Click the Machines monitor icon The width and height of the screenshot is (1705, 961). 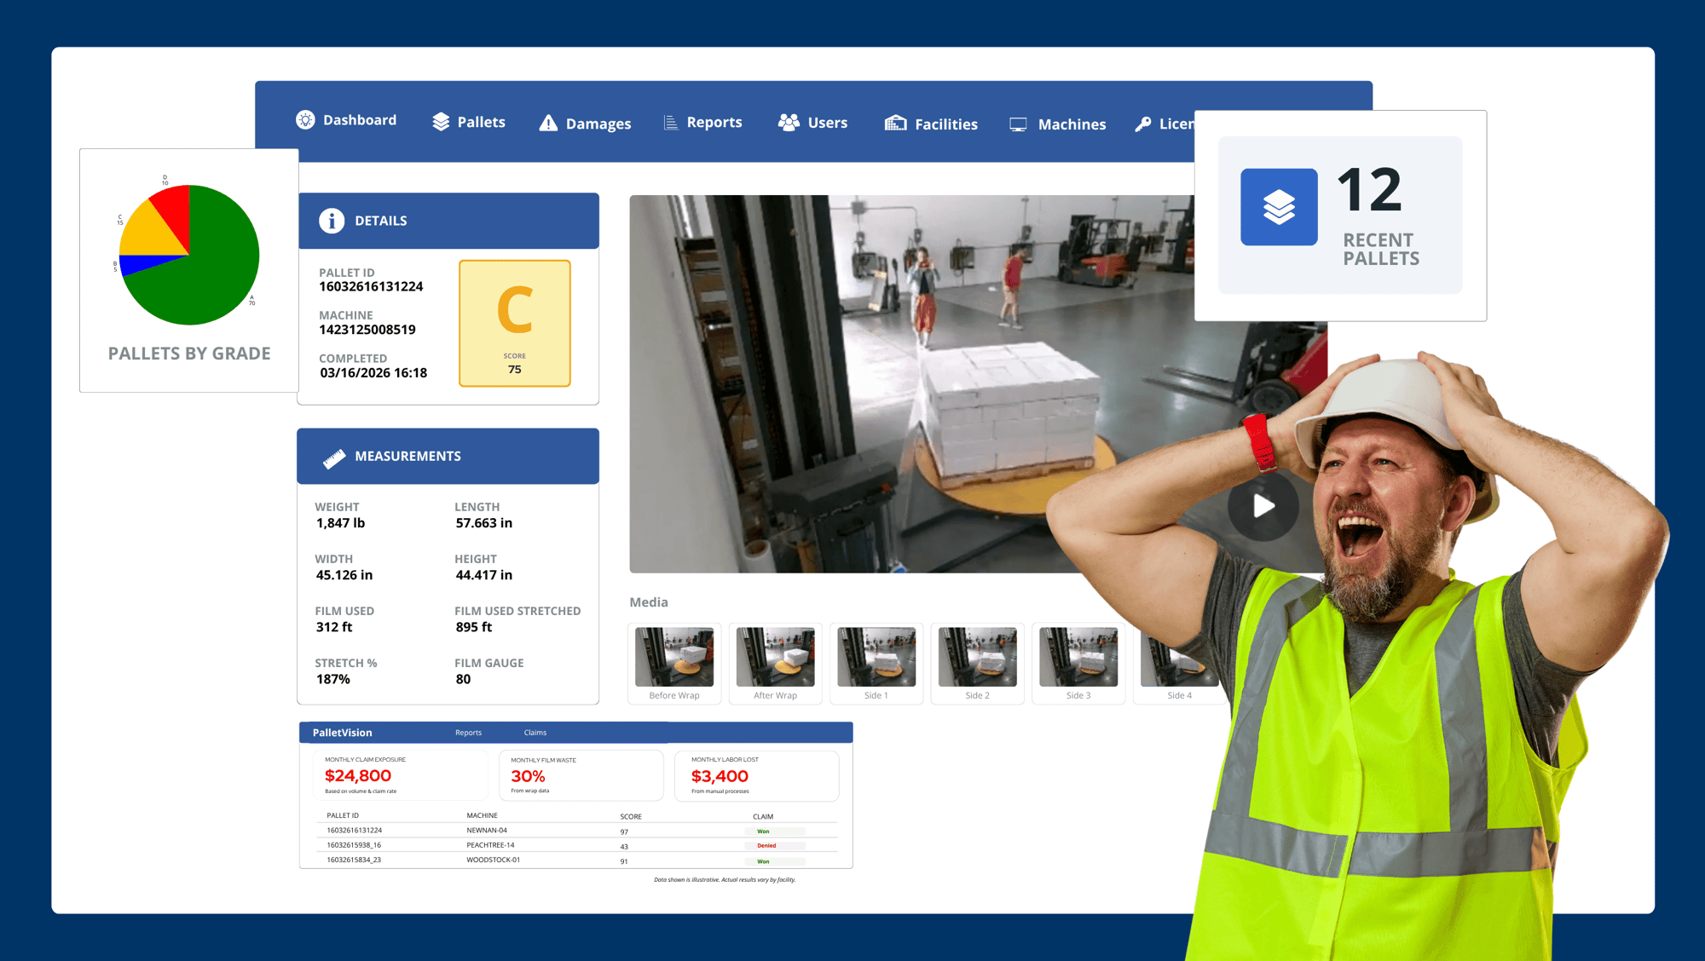click(x=1018, y=124)
